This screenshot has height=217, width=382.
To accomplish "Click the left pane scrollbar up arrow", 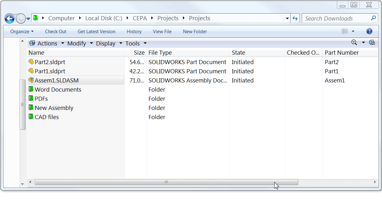I will 22,41.
